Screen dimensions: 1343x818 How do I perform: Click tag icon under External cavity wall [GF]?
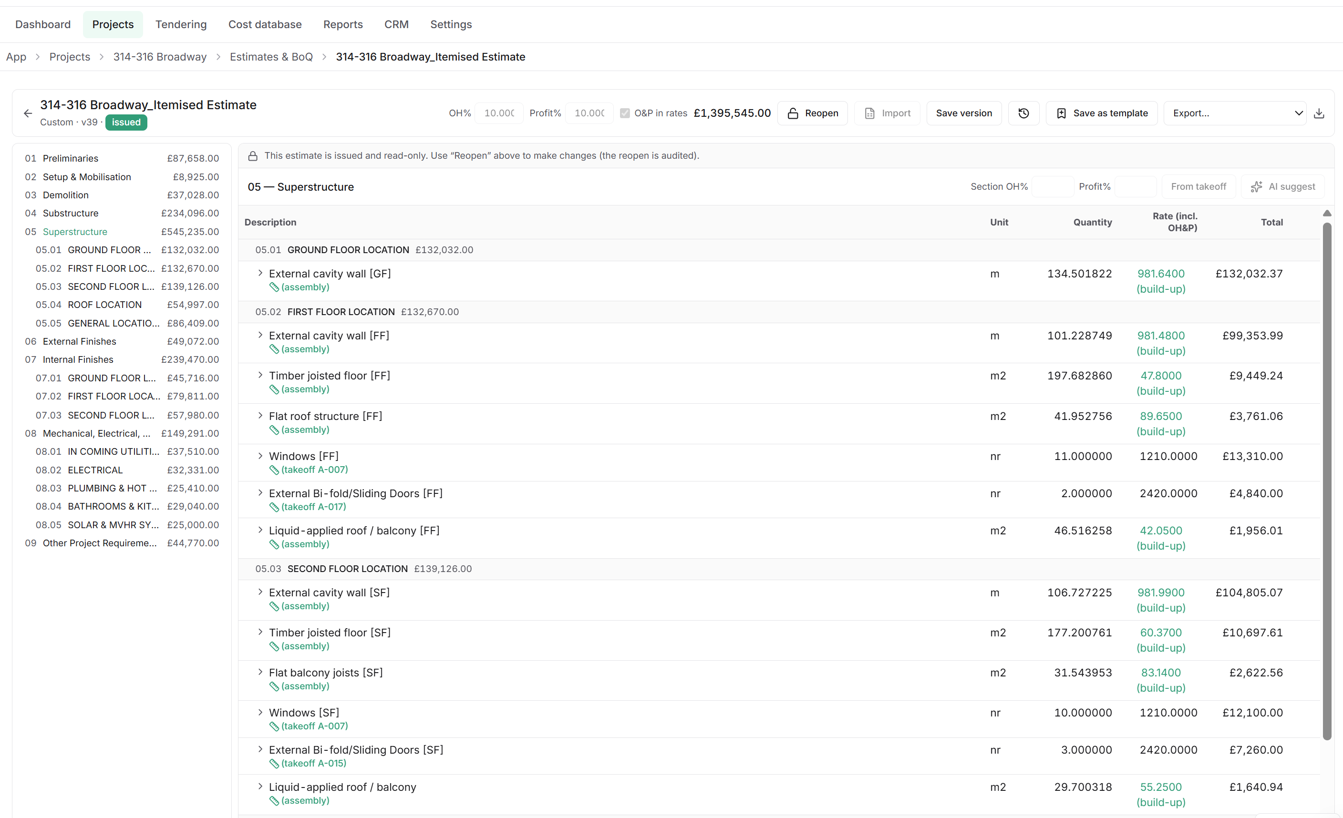click(274, 287)
